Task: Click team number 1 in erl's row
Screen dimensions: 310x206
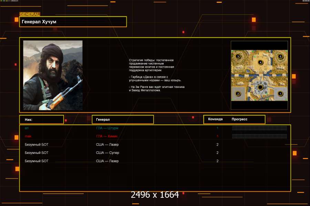Action: click(x=217, y=128)
